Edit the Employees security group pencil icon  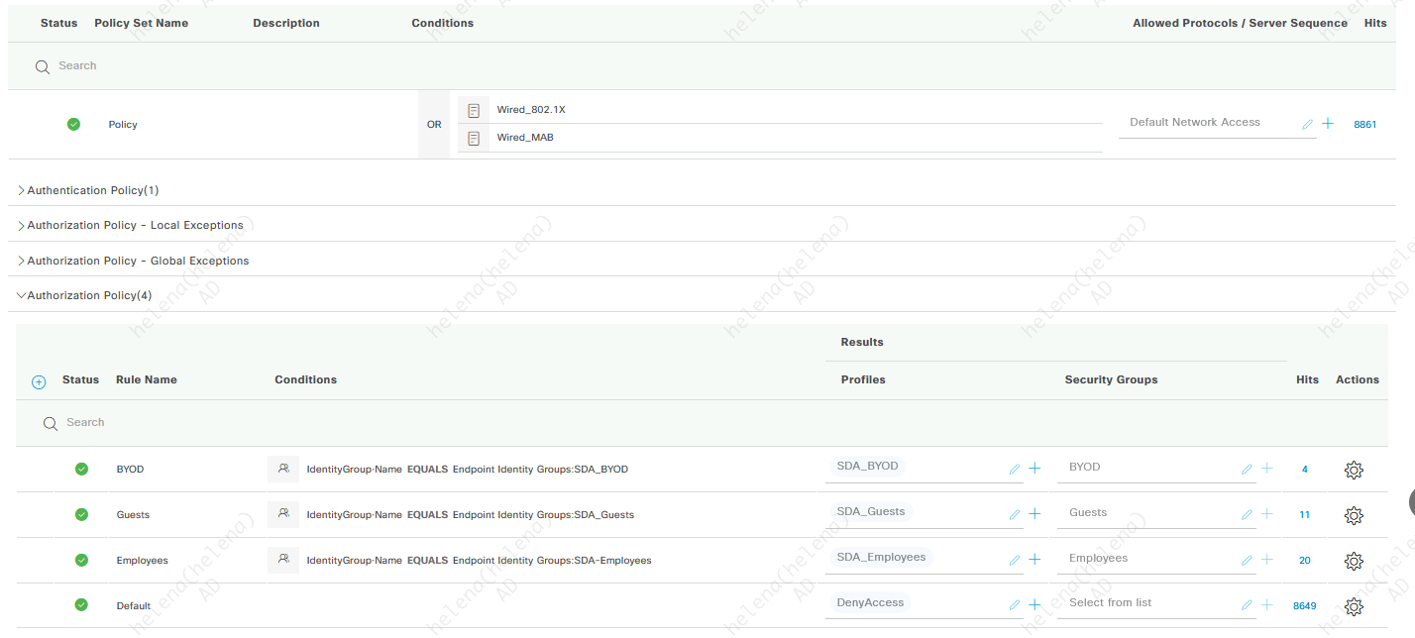[1247, 560]
